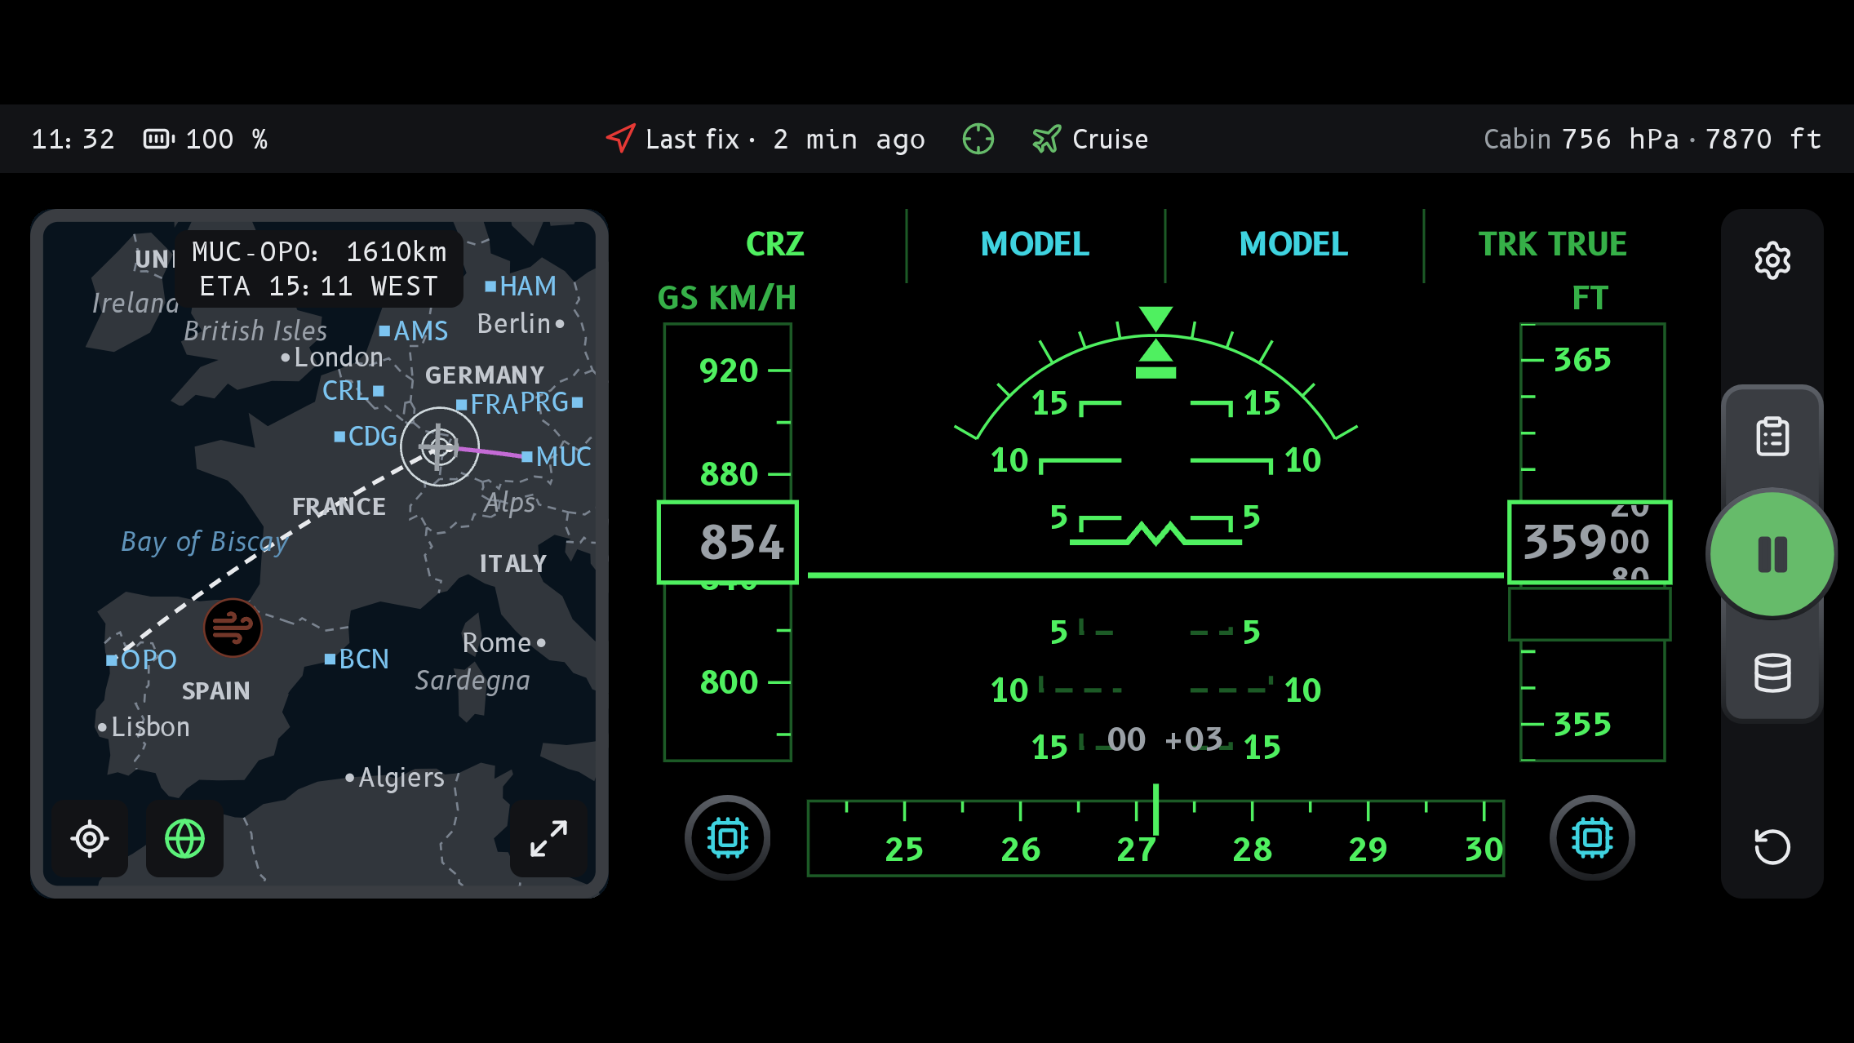
Task: Open the clipboard checklist panel
Action: pos(1772,437)
